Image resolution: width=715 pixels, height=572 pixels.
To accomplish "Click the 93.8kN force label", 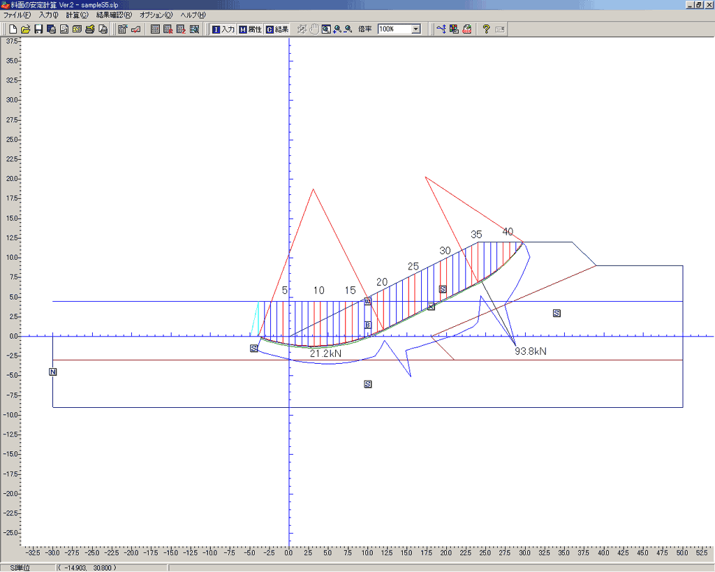I will click(531, 351).
